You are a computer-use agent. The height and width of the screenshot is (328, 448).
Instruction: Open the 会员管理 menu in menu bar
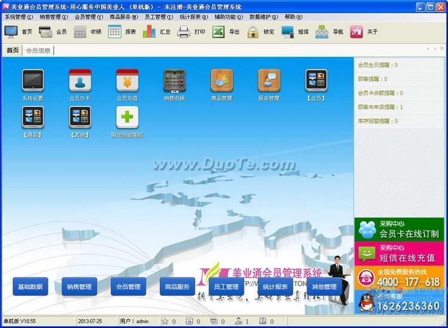[x=89, y=17]
